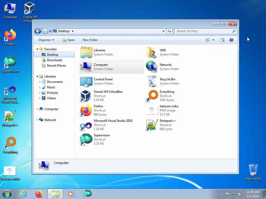Select Microsoft Visual Studio desktop shortcut
266x199 pixels.
click(10, 95)
